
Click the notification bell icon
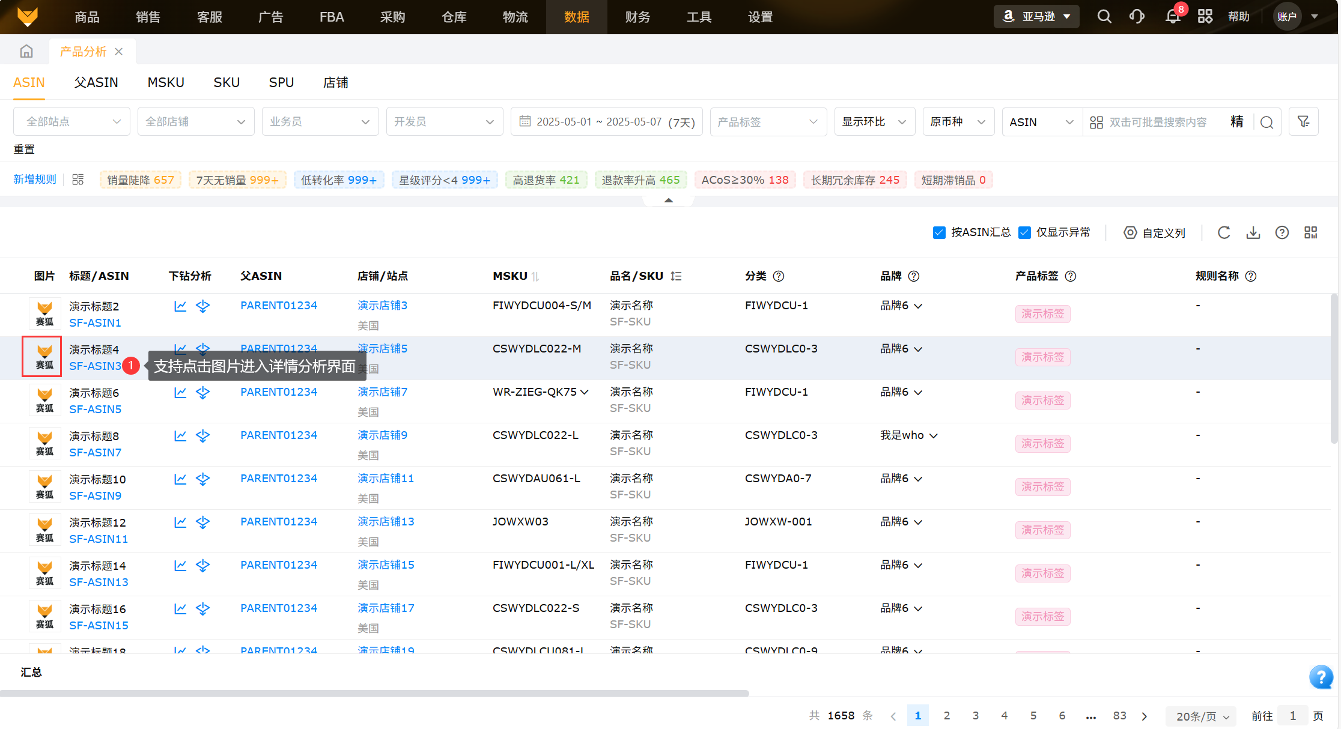1172,16
